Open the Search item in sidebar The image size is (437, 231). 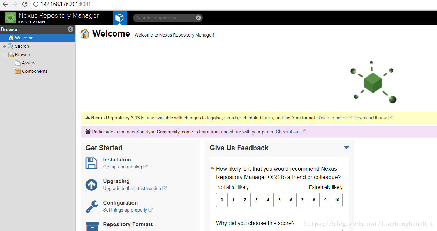(x=22, y=46)
